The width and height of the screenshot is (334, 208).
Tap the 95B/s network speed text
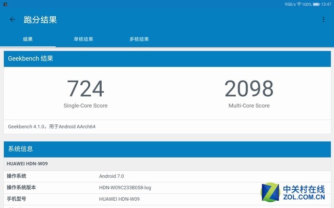pyautogui.click(x=290, y=4)
